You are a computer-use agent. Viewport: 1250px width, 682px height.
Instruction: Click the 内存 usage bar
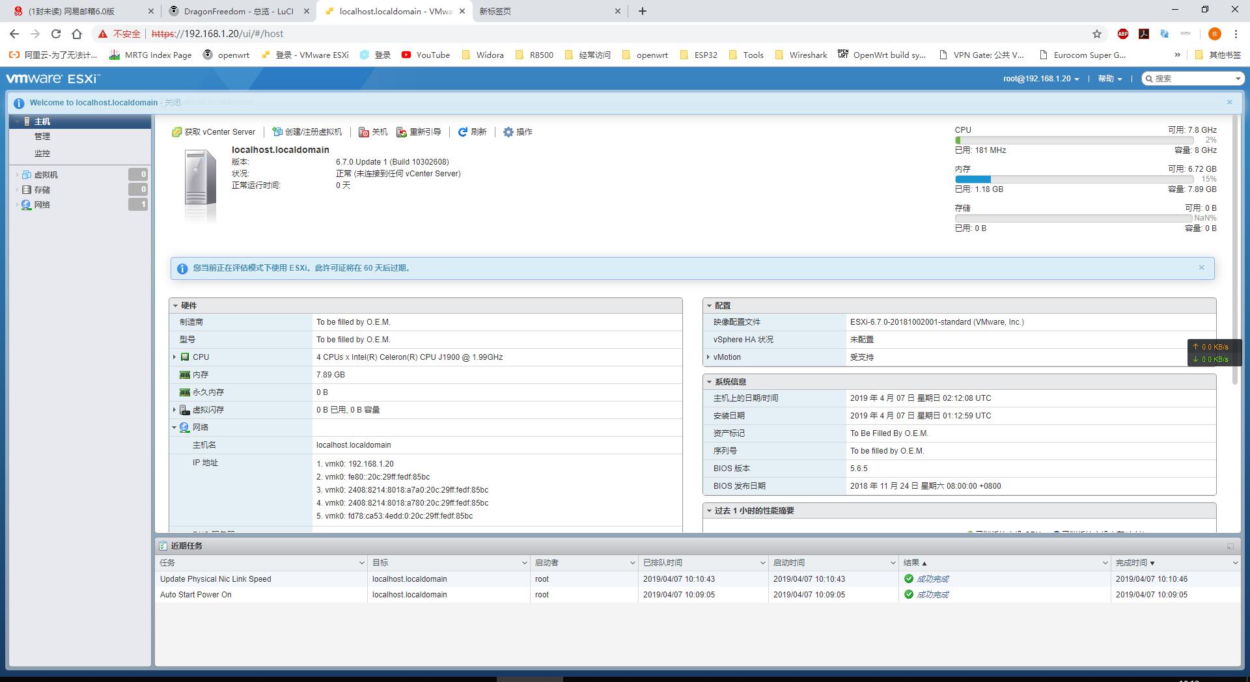coord(1074,179)
